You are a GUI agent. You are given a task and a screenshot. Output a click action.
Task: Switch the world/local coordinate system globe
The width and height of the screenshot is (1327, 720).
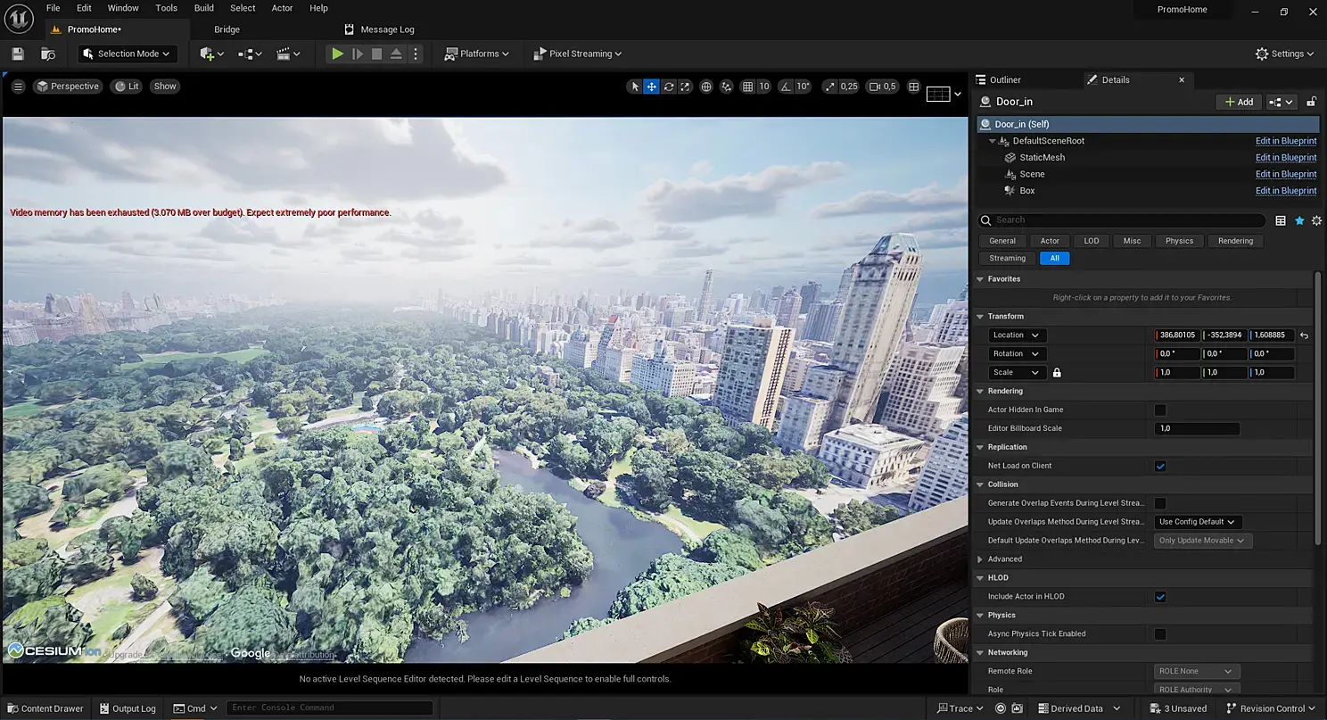706,87
